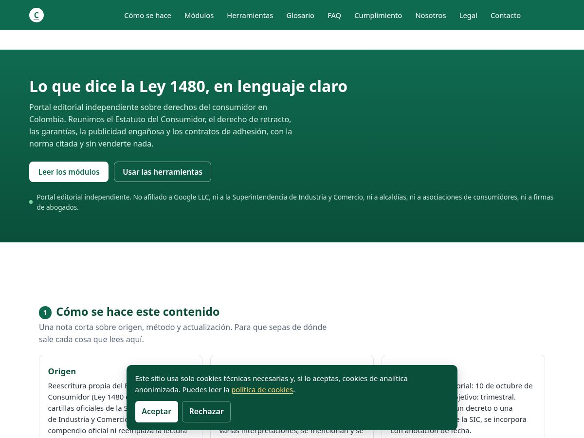The height and width of the screenshot is (438, 584).
Task: Click the Leer los módulos button
Action: pyautogui.click(x=69, y=172)
